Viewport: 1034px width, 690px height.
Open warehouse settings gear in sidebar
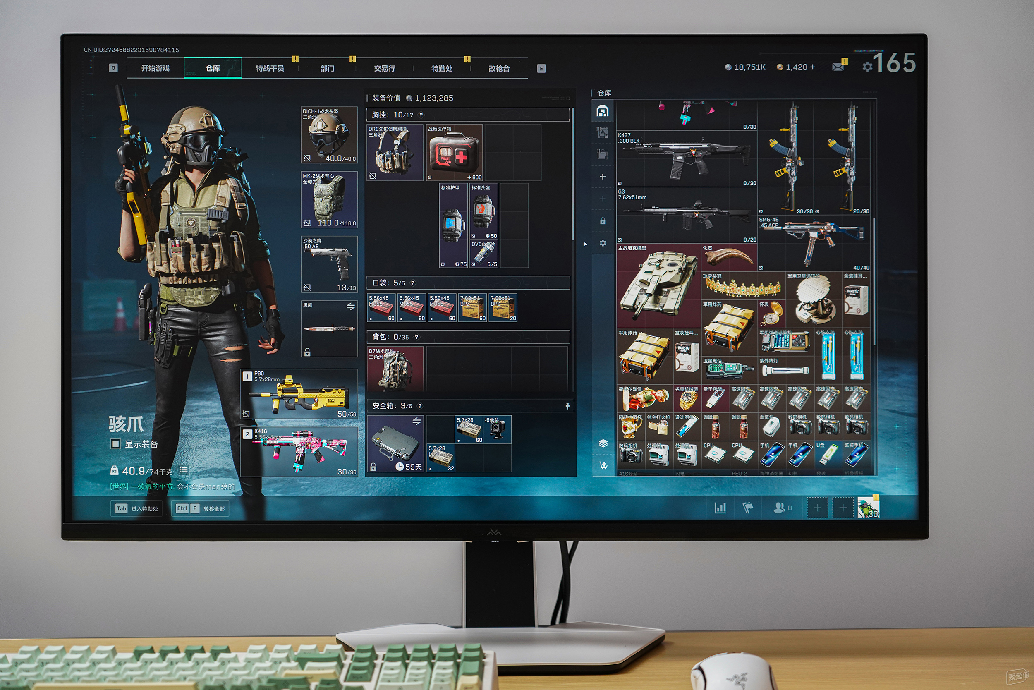pos(603,243)
